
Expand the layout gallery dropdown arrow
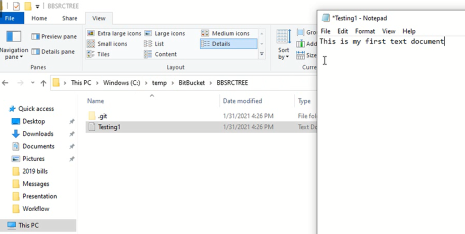click(261, 54)
